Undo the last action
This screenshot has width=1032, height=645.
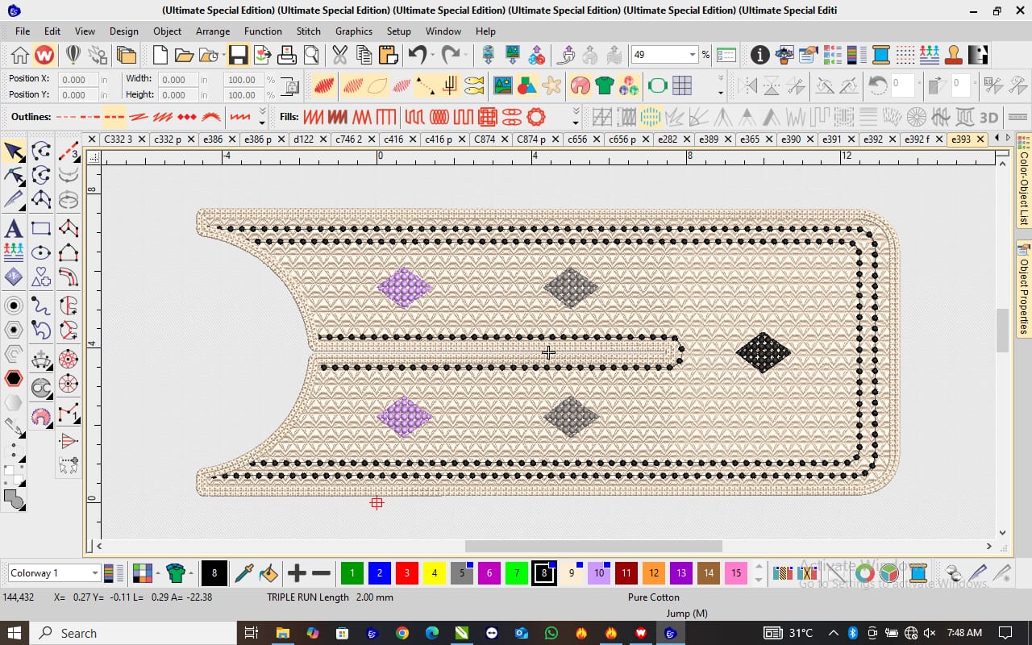coord(417,55)
